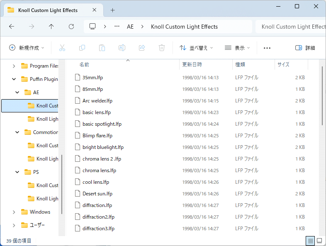326x246 pixels.
Task: Sort by 種類 column header
Action: coord(253,65)
